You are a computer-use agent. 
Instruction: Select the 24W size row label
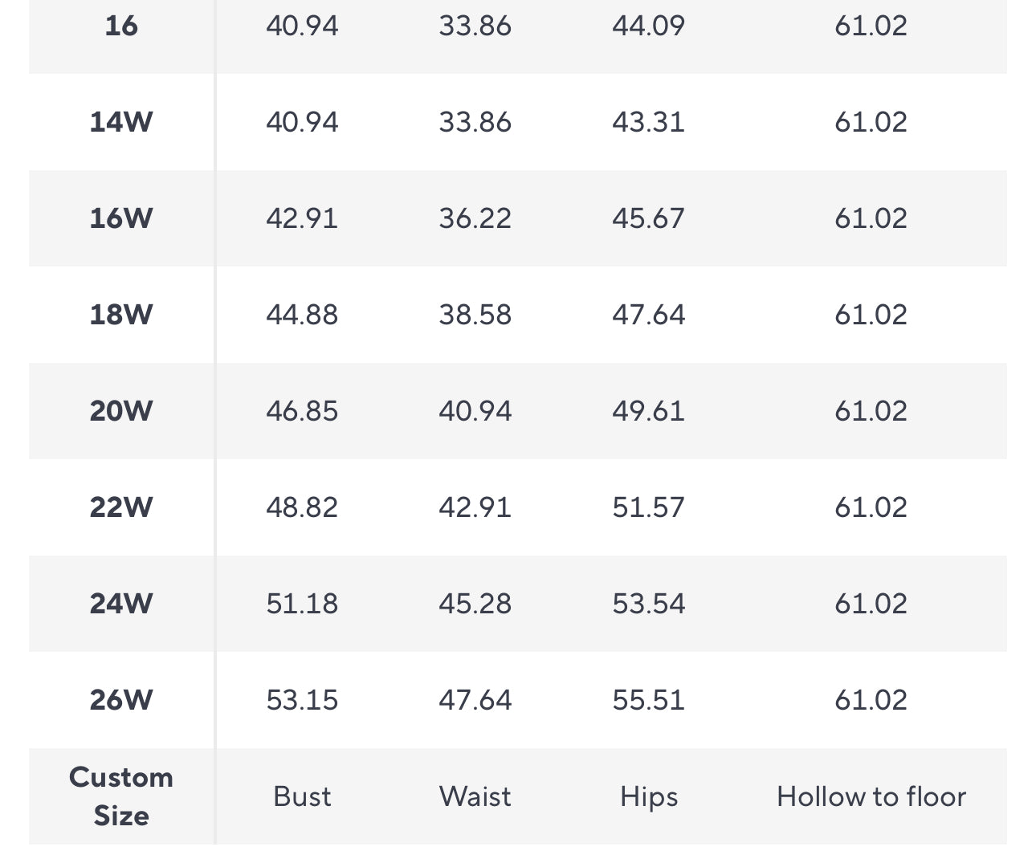click(121, 604)
